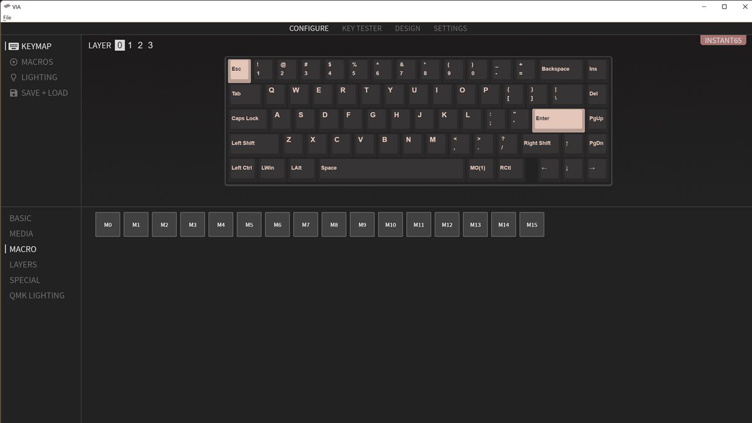Assign macro M12
The width and height of the screenshot is (752, 423).
(447, 224)
